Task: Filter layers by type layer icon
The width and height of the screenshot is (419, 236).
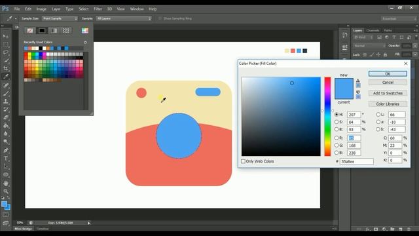Action: (x=394, y=37)
